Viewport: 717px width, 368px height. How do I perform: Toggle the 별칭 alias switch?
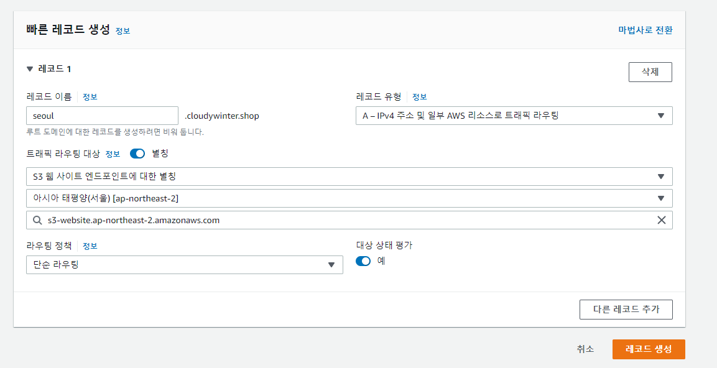(137, 154)
